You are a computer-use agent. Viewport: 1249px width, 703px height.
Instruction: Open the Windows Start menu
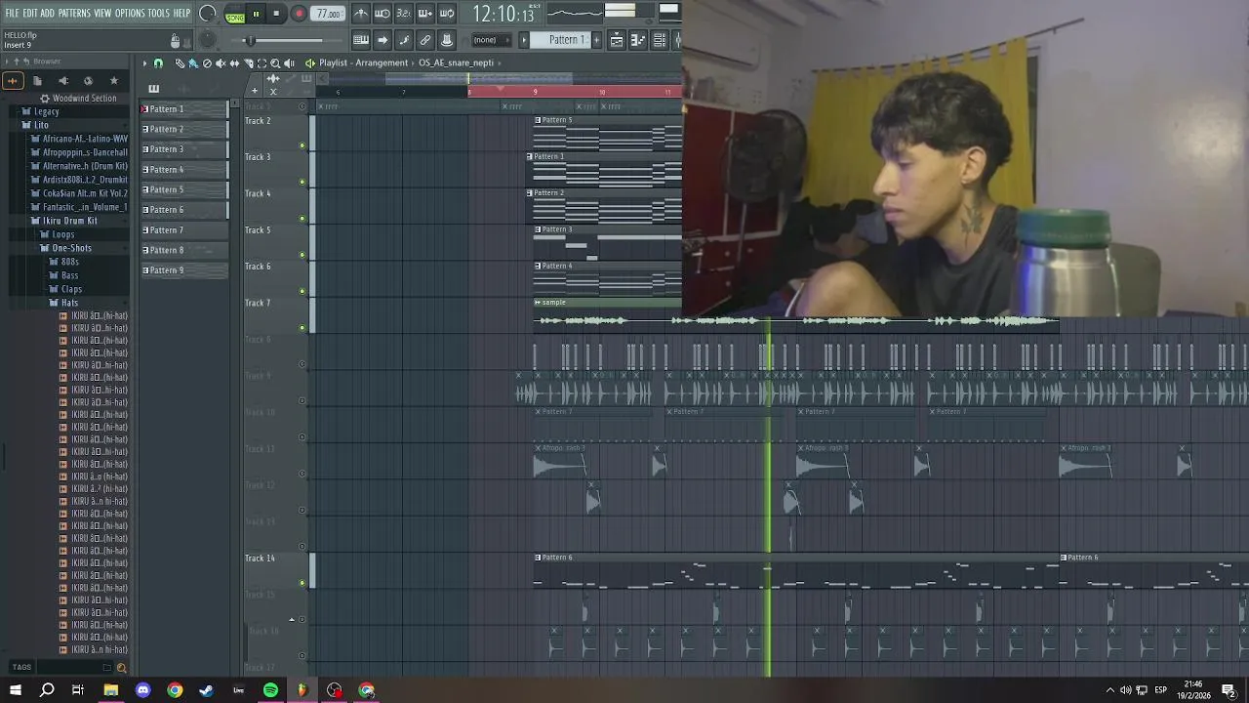(x=15, y=690)
